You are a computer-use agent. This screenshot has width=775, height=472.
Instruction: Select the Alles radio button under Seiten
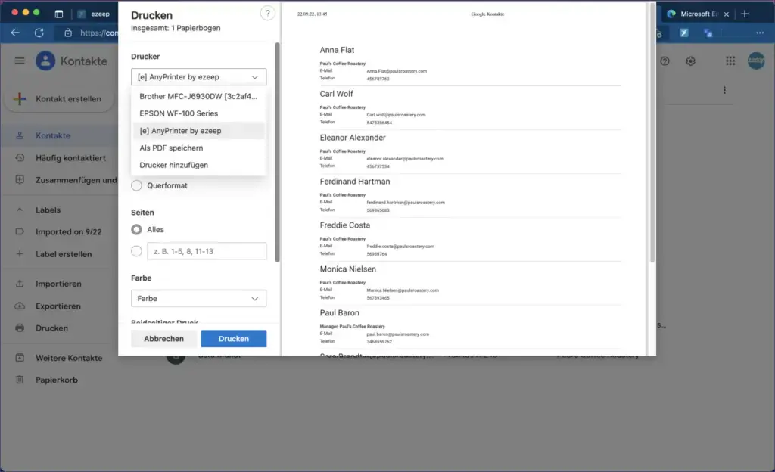136,228
